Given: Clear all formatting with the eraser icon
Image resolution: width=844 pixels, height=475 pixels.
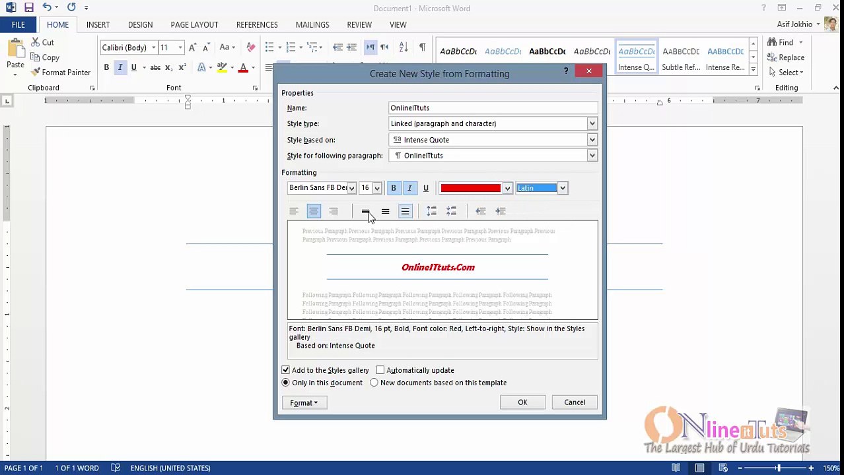Looking at the screenshot, I should tap(250, 47).
